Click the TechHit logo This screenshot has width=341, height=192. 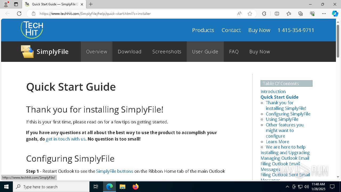click(x=32, y=30)
